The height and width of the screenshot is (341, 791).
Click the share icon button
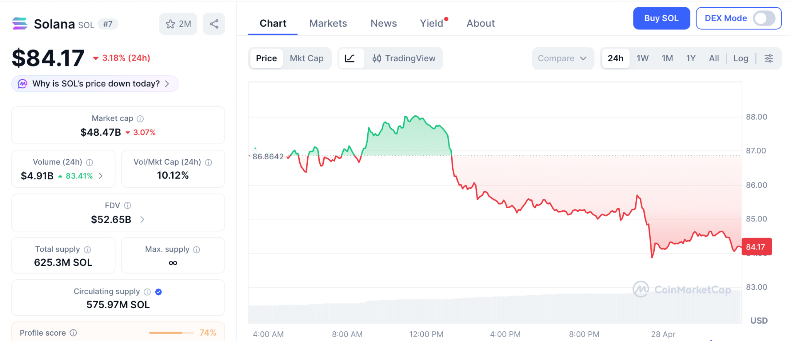(214, 24)
